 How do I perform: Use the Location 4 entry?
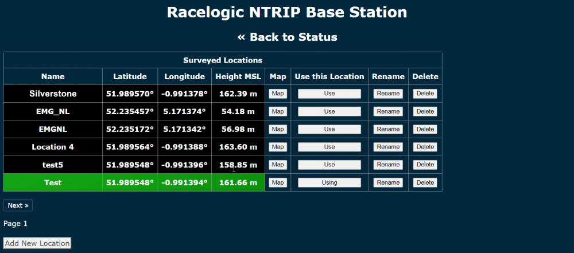329,147
